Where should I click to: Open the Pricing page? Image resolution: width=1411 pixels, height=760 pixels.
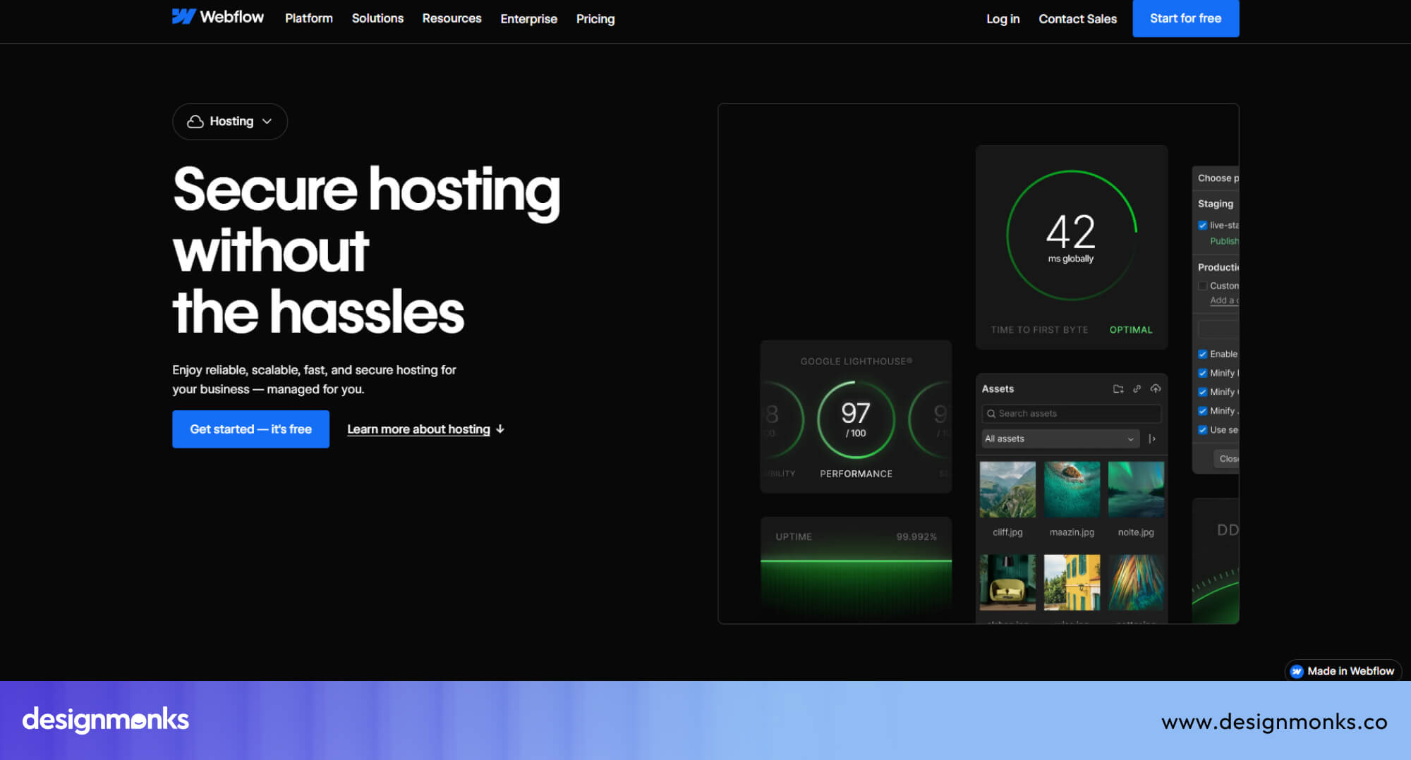pyautogui.click(x=595, y=19)
